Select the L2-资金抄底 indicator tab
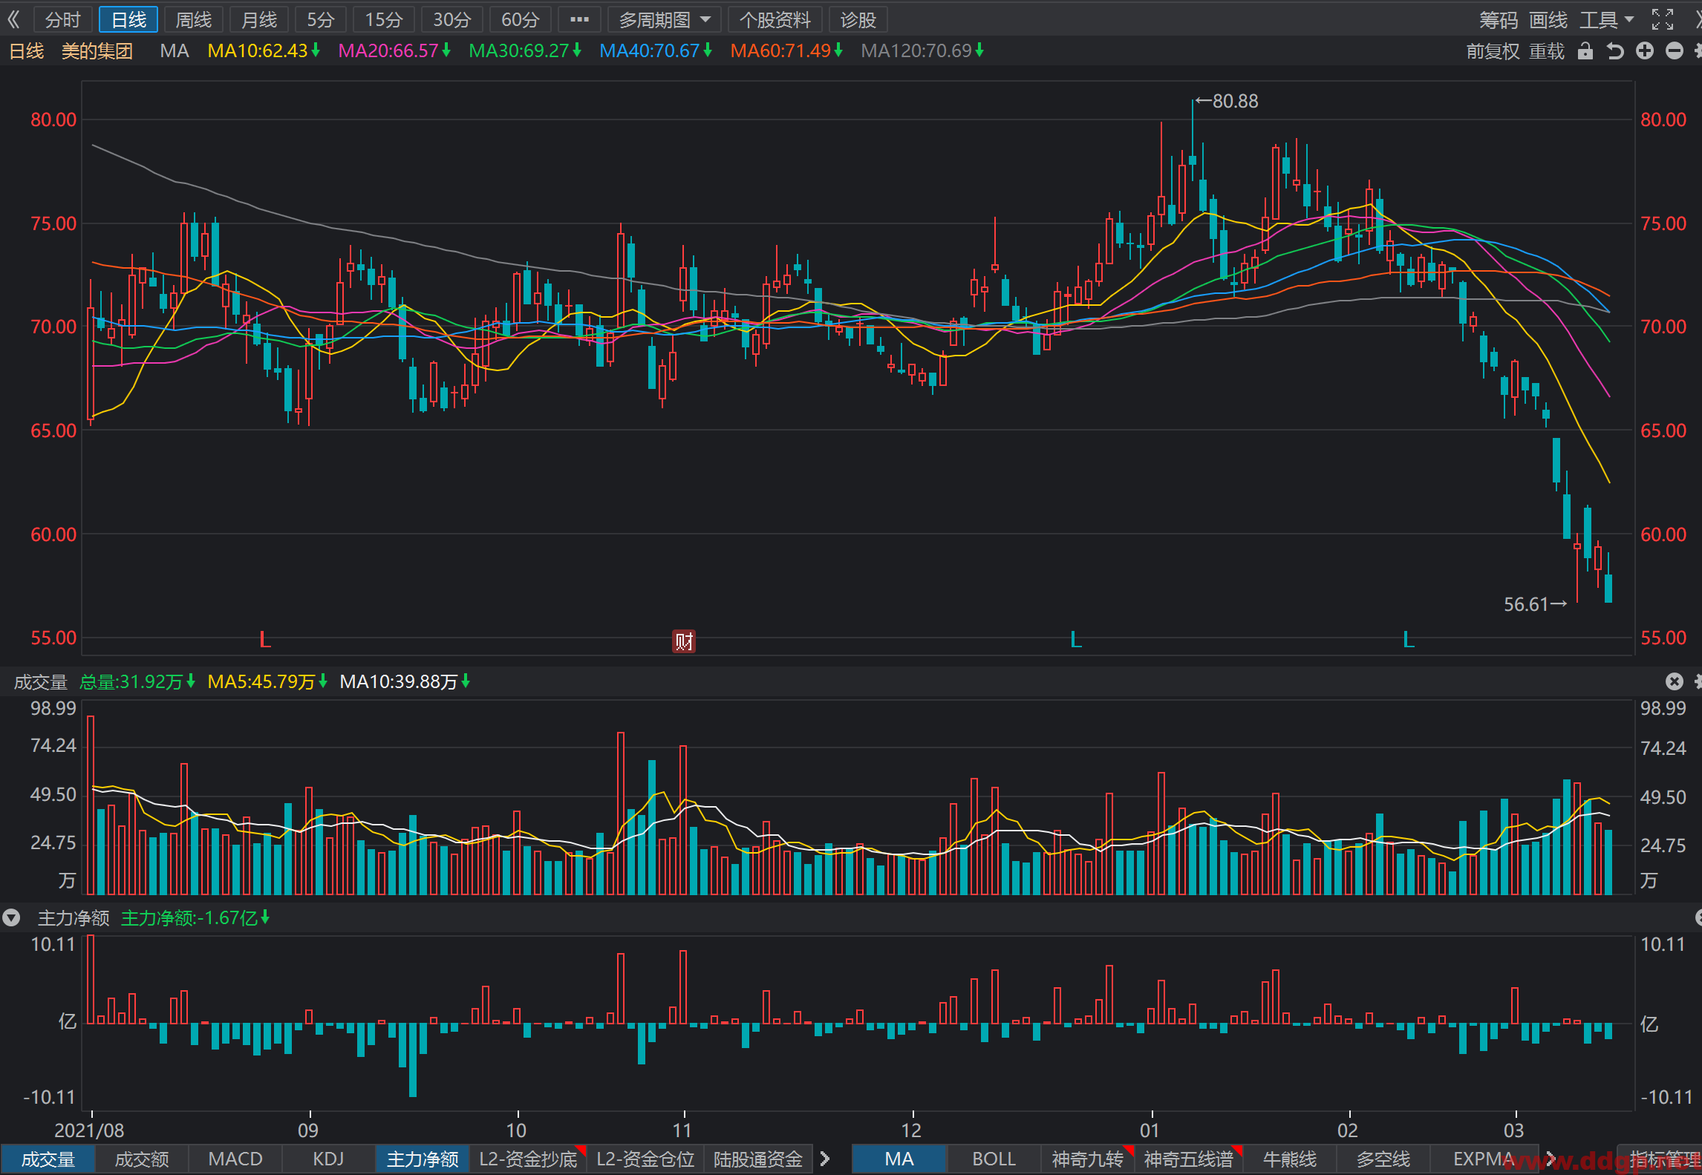Viewport: 1702px width, 1175px height. coord(528,1159)
